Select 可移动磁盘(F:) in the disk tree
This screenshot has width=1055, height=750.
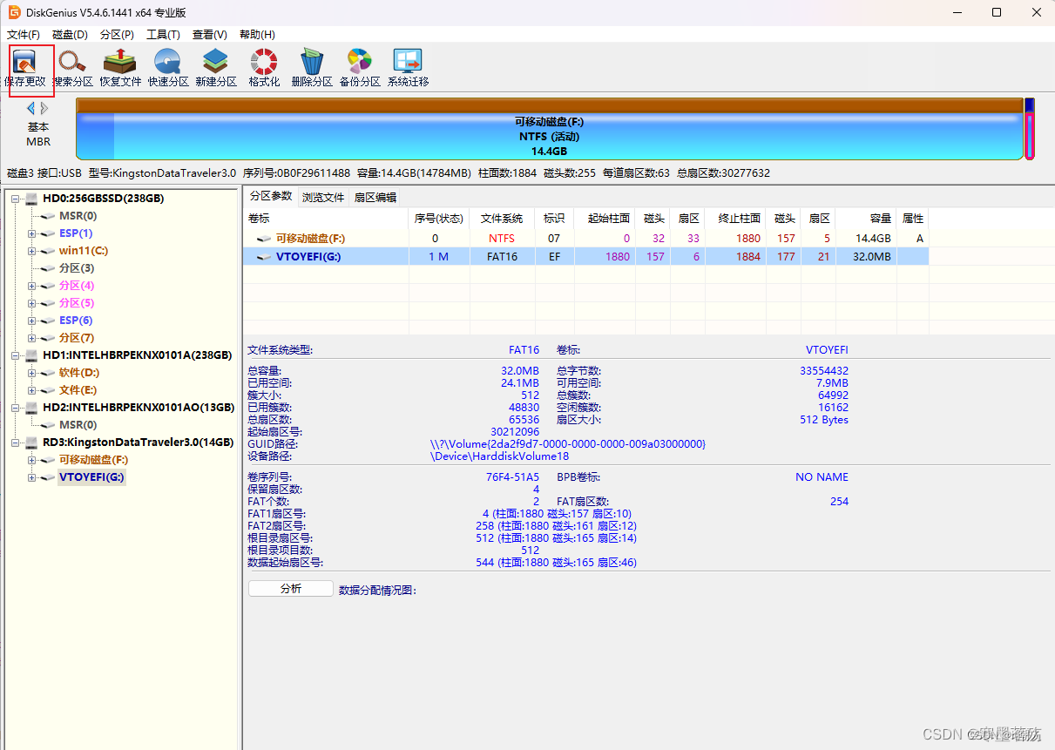click(x=94, y=460)
